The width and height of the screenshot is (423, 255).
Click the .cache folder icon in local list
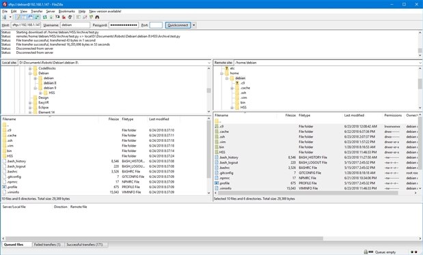(4, 136)
